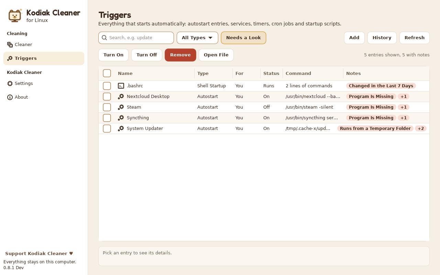The height and width of the screenshot is (275, 440).
Task: Click the search magnifier icon
Action: 104,38
